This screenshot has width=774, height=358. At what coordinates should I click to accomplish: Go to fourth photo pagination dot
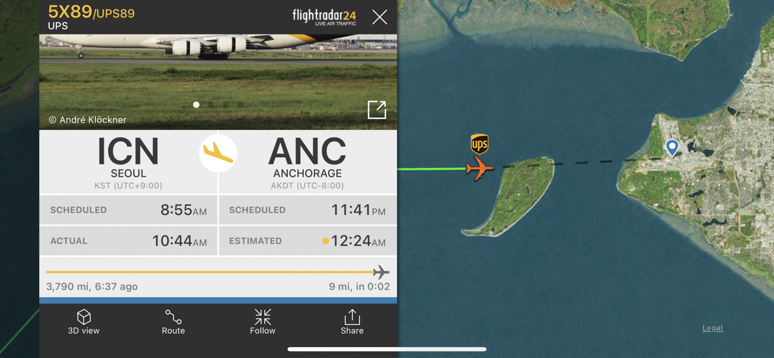(x=241, y=105)
